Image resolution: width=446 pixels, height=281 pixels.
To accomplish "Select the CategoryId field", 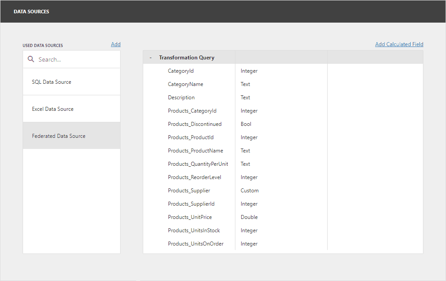I will click(x=180, y=70).
